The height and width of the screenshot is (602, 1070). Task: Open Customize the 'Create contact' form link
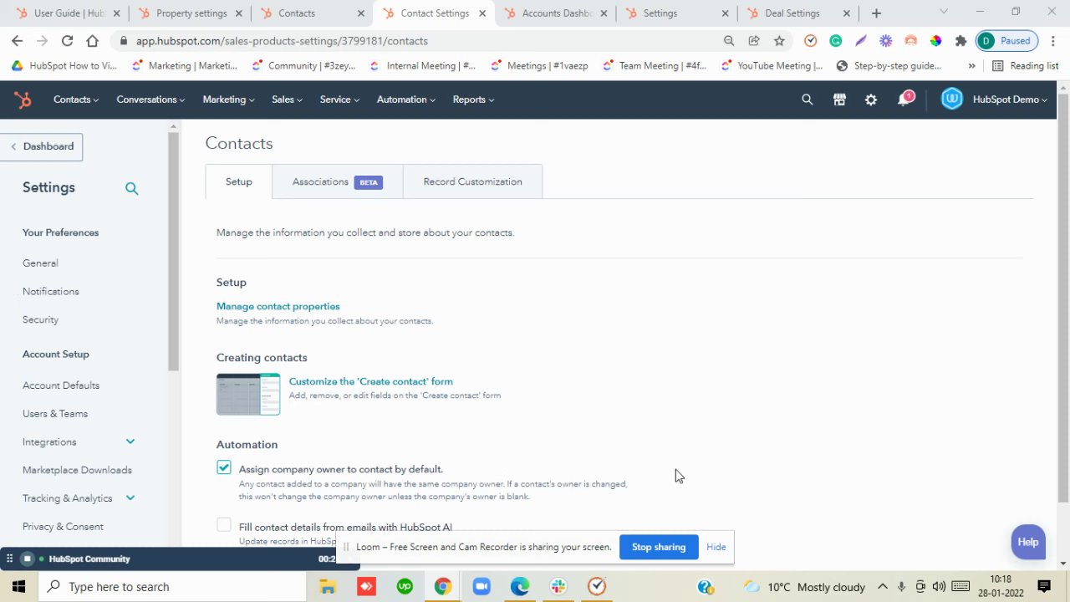(371, 381)
